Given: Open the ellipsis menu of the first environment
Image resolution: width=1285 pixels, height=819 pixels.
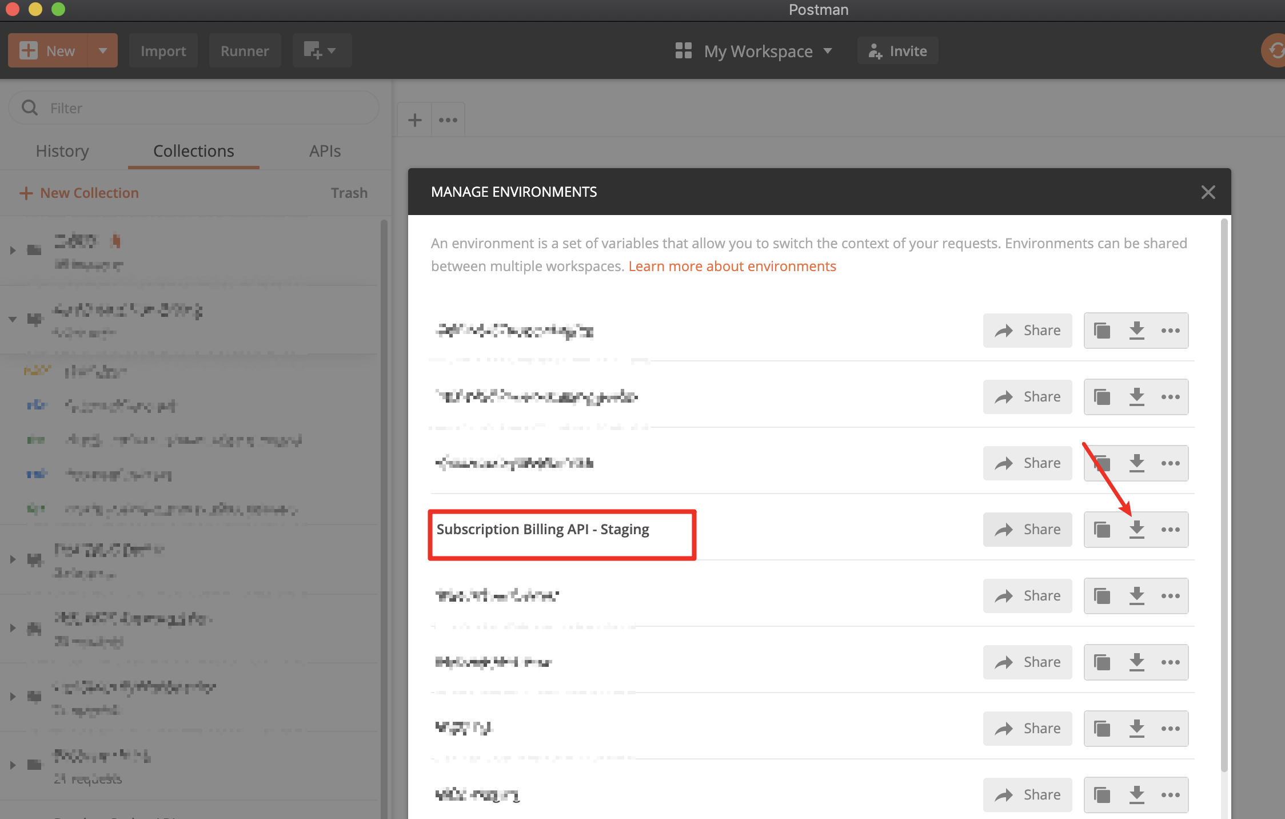Looking at the screenshot, I should 1170,331.
